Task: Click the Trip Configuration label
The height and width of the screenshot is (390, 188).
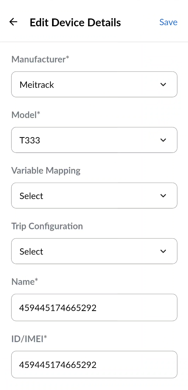Action: click(47, 226)
